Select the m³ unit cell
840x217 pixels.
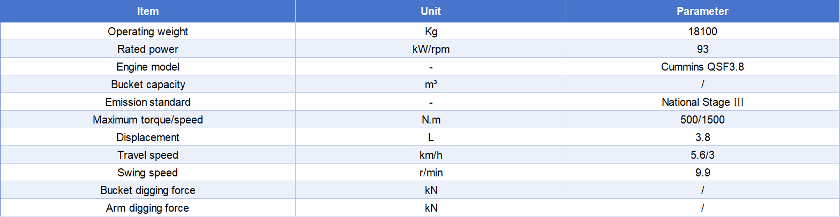(x=431, y=84)
